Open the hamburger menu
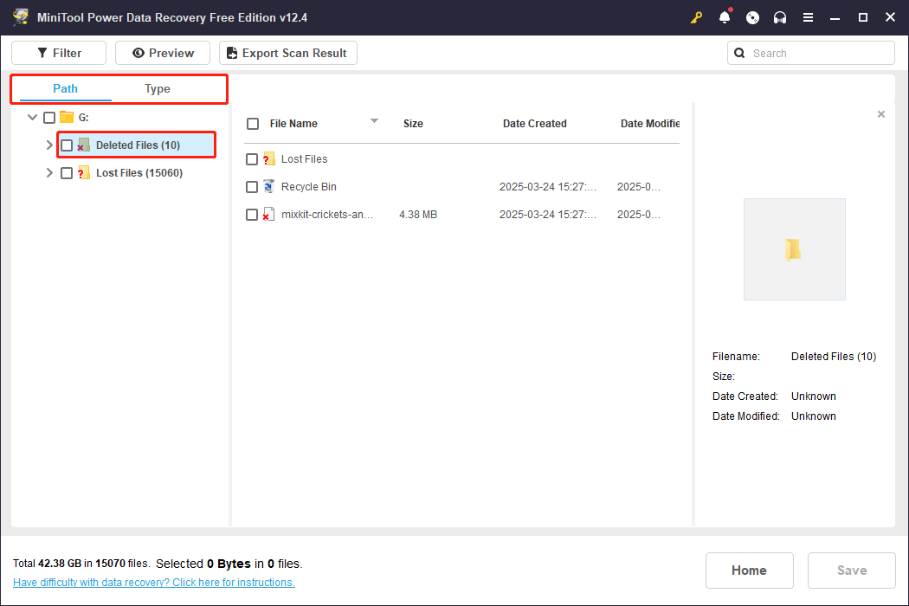Image resolution: width=909 pixels, height=606 pixels. (808, 17)
